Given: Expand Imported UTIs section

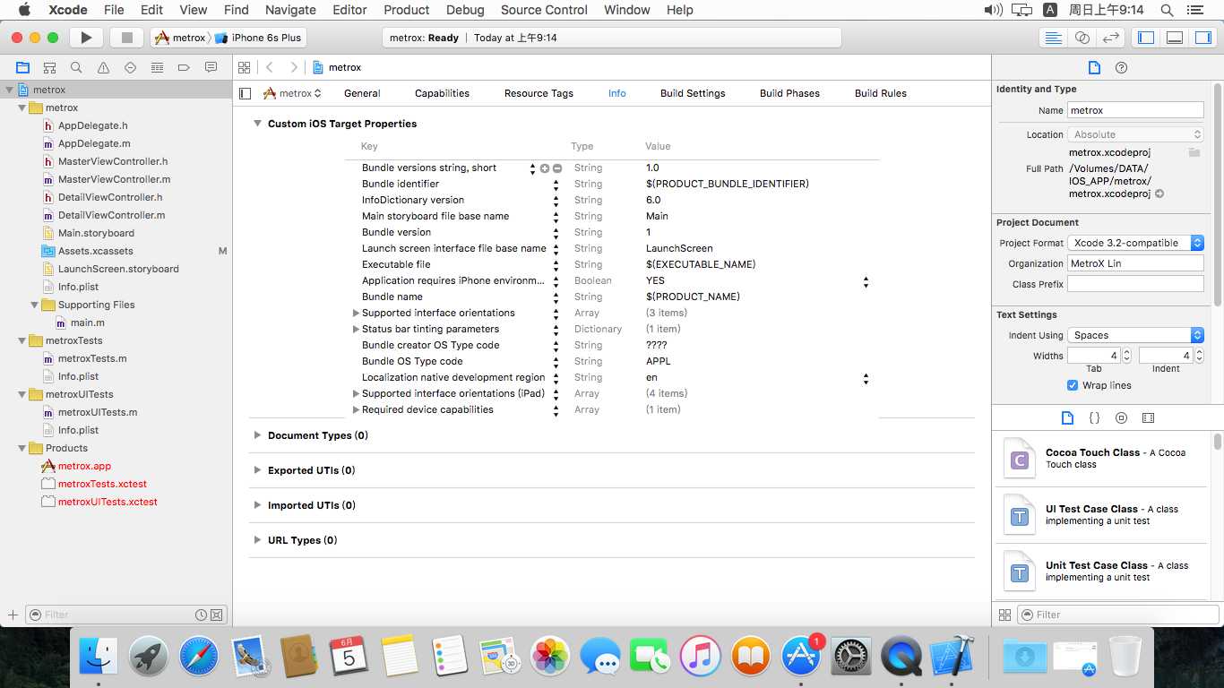Looking at the screenshot, I should 257,505.
